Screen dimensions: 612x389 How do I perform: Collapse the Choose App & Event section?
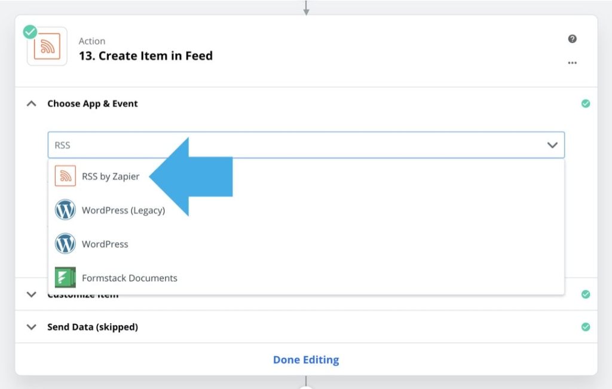(31, 103)
